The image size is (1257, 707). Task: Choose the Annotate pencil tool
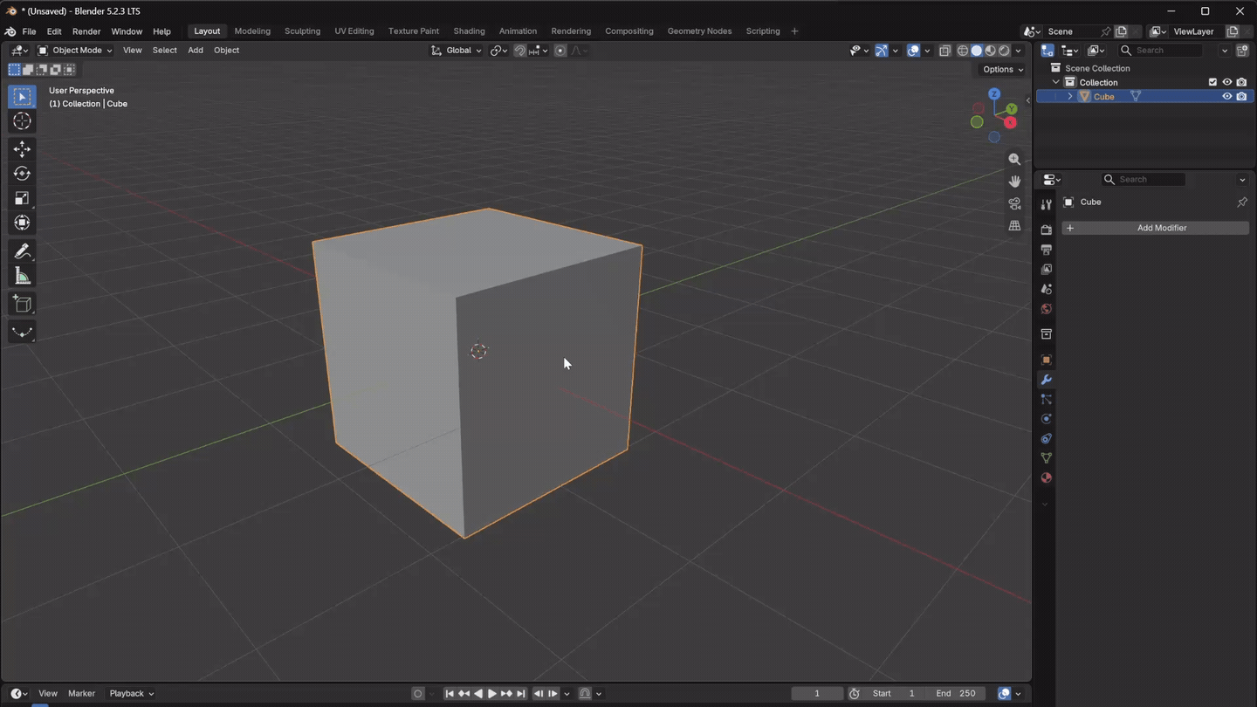click(x=22, y=252)
